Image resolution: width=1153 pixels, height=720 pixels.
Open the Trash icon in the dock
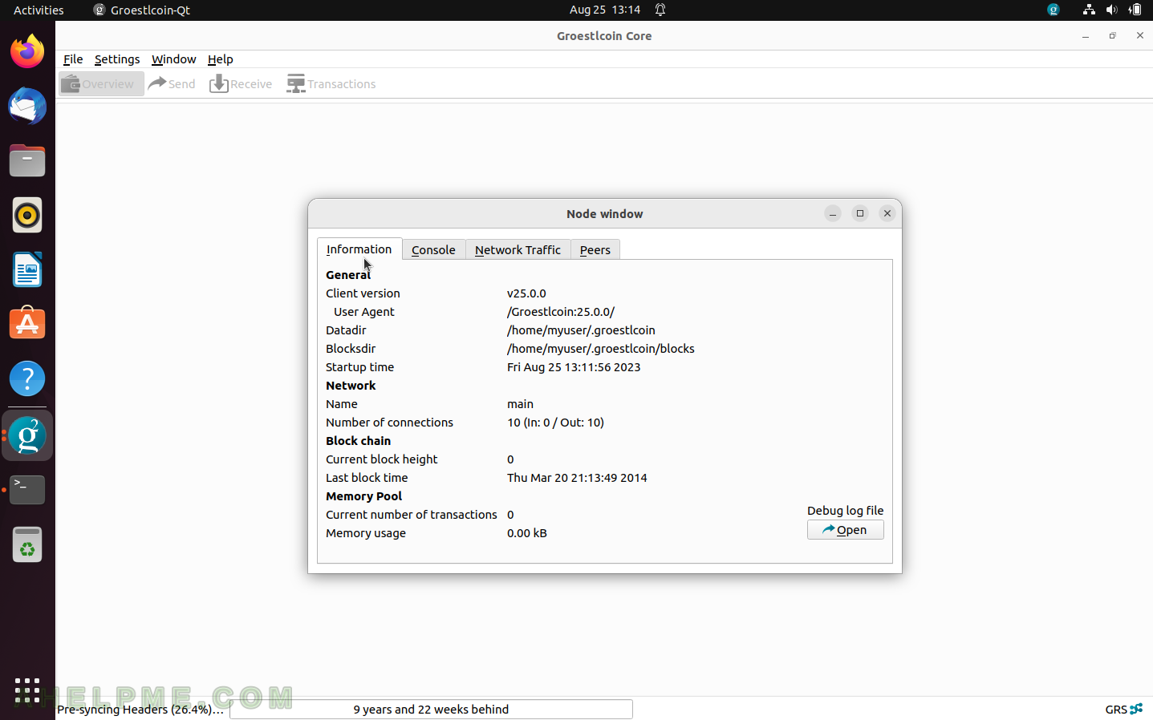(x=27, y=544)
